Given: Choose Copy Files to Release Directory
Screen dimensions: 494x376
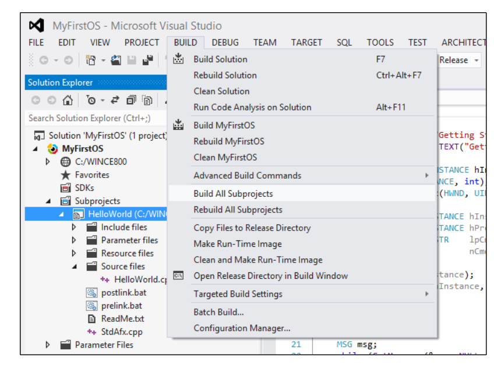Looking at the screenshot, I should coord(302,228).
